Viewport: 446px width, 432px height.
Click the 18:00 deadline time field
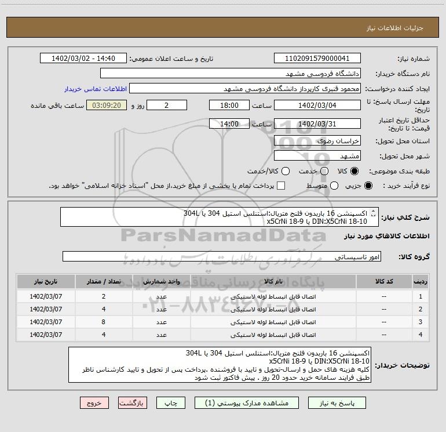[229, 105]
